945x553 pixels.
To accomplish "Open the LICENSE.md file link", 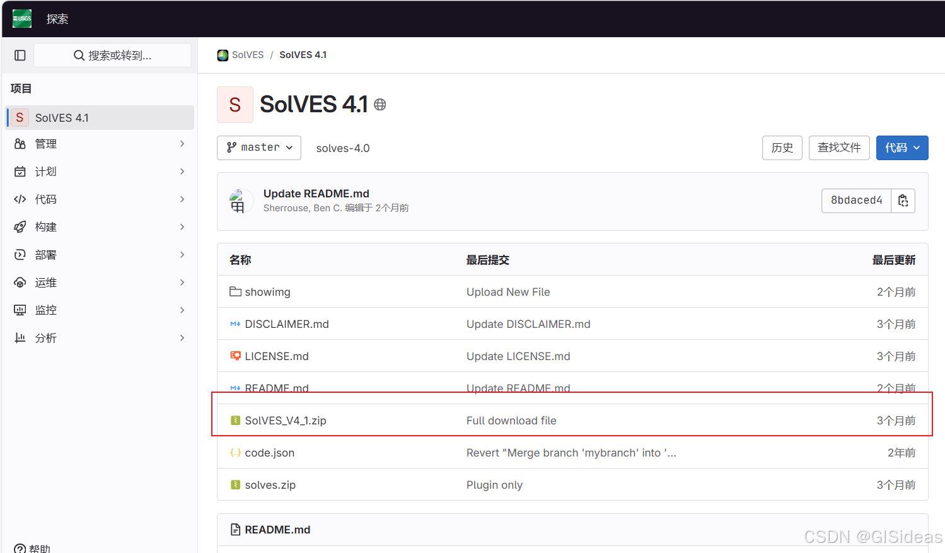I will tap(277, 356).
